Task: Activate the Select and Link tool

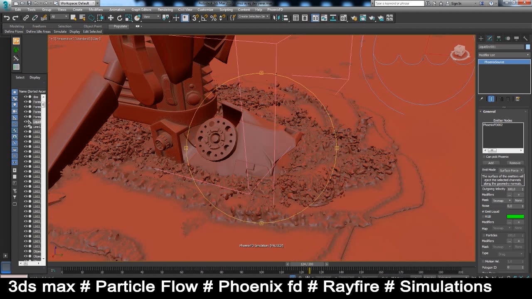Action: [x=26, y=18]
